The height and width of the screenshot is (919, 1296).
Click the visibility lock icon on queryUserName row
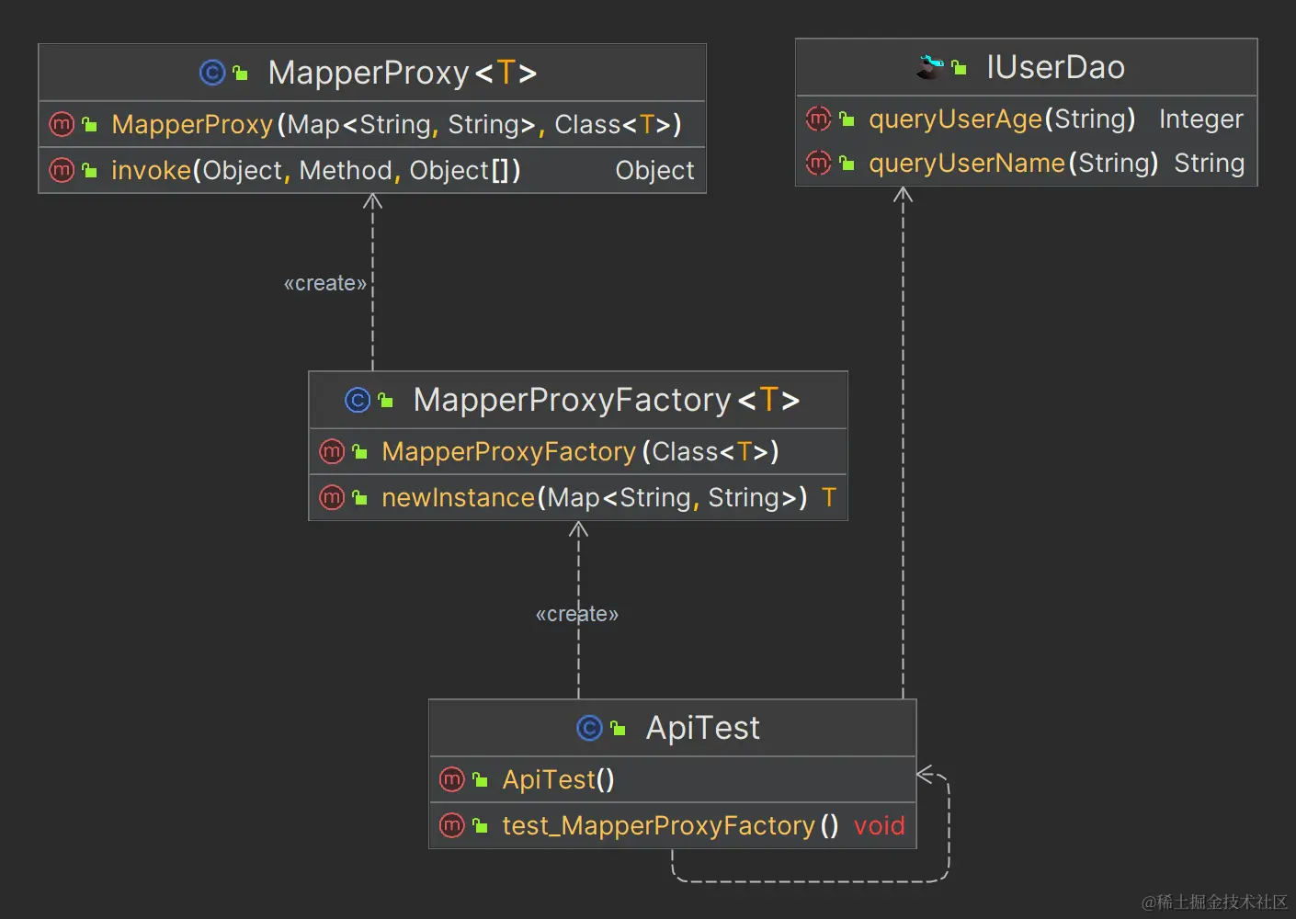(847, 163)
